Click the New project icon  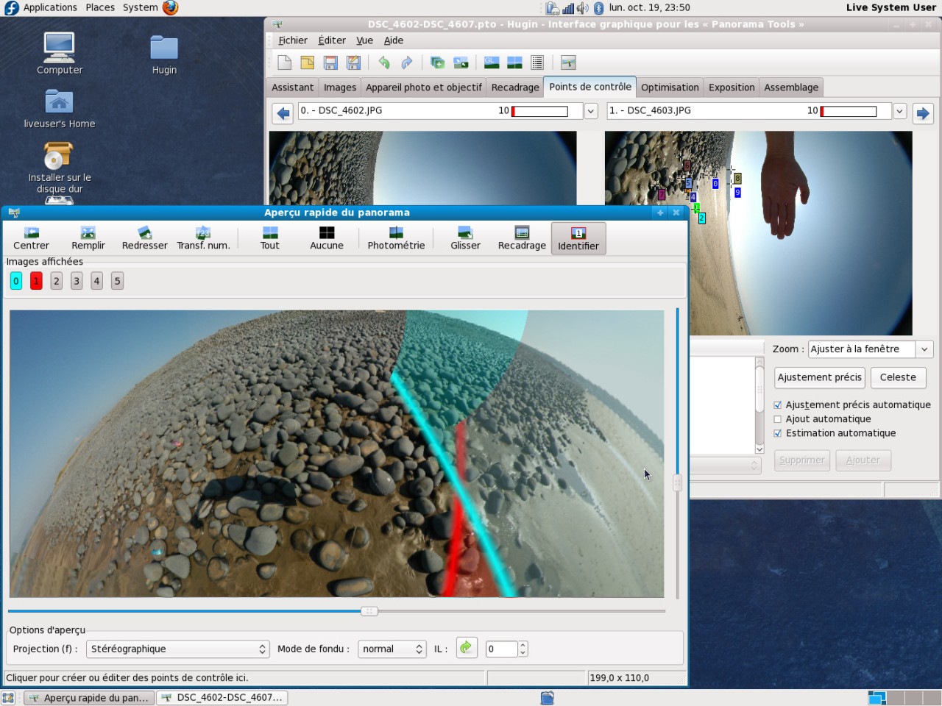pyautogui.click(x=284, y=63)
